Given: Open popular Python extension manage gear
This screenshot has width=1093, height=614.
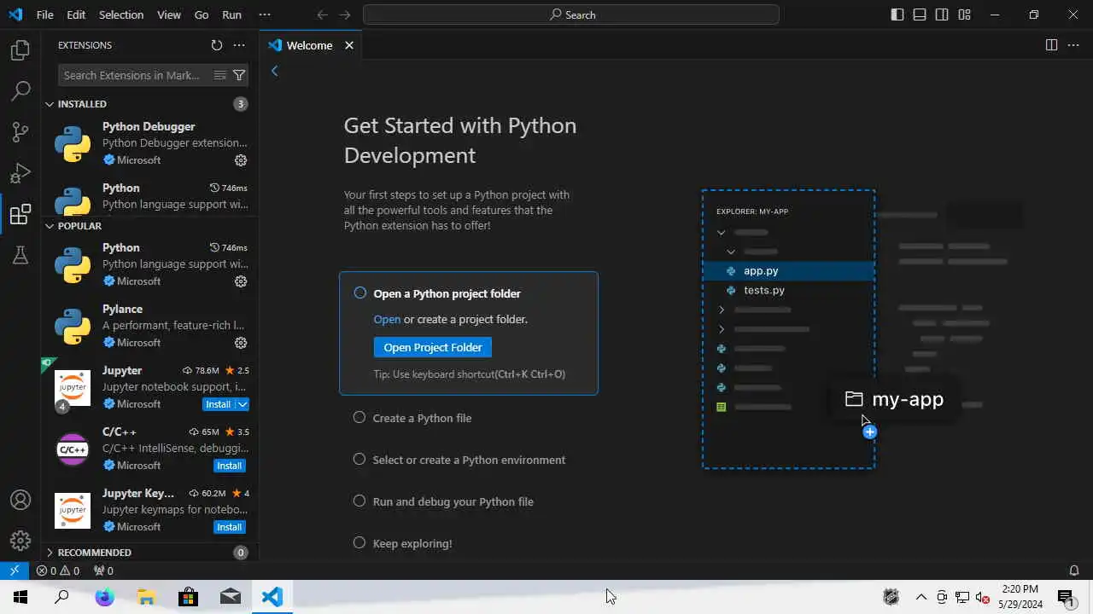Looking at the screenshot, I should click(x=241, y=281).
